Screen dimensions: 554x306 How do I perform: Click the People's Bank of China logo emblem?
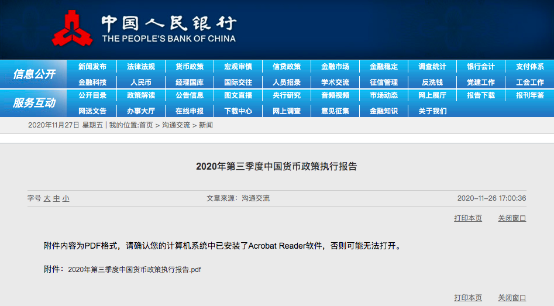(x=72, y=27)
